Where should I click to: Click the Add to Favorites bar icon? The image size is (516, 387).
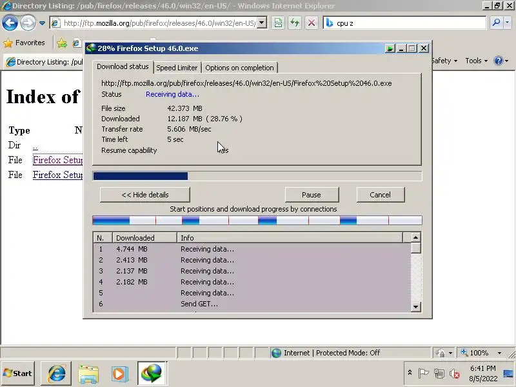point(62,43)
